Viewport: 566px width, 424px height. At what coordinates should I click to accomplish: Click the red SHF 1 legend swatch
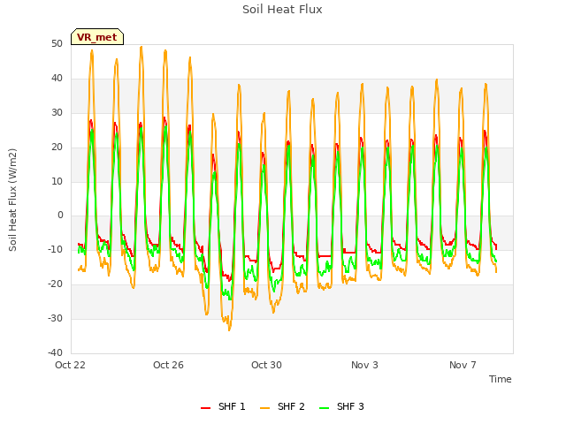[x=205, y=408]
